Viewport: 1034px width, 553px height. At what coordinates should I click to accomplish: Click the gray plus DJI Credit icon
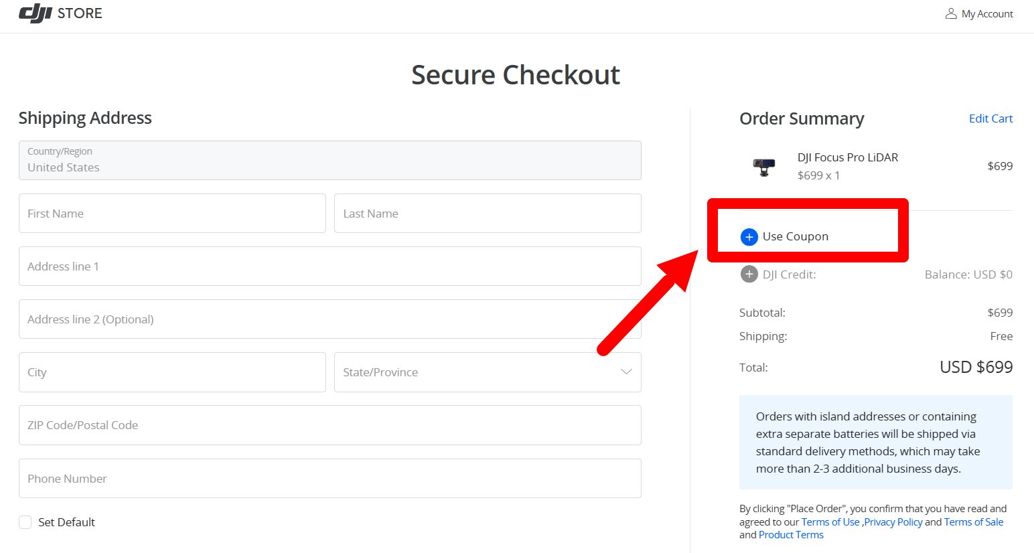point(749,274)
